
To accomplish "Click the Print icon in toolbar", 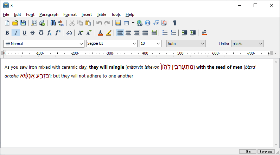I will point(42,23).
